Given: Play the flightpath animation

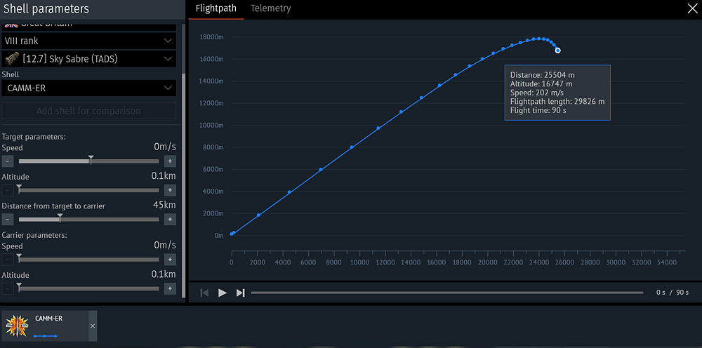Looking at the screenshot, I should click(222, 293).
